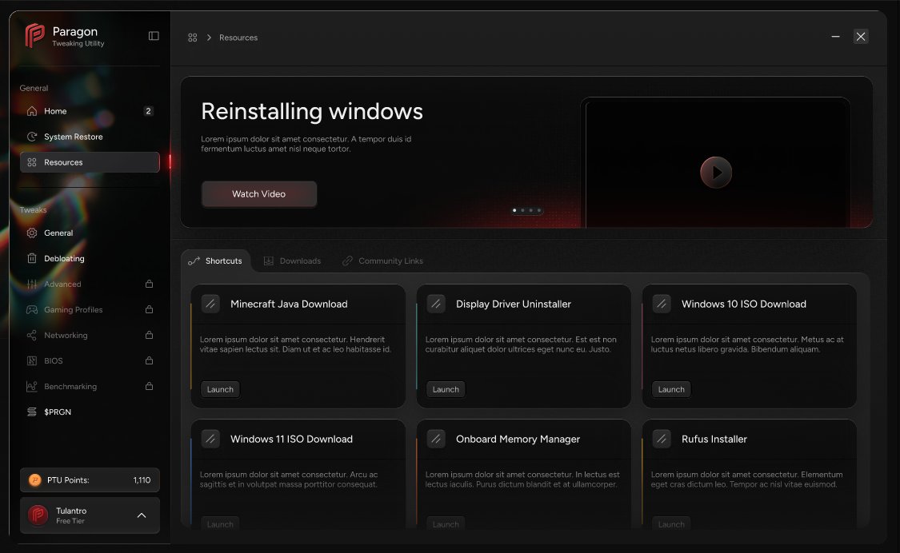Click the Tulantro profile avatar
The image size is (900, 553).
click(38, 515)
